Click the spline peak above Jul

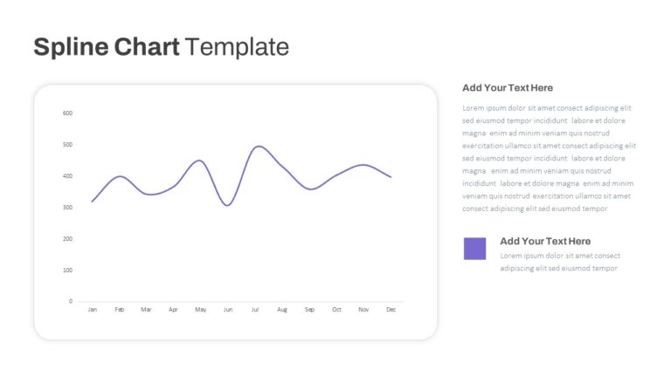[x=259, y=147]
